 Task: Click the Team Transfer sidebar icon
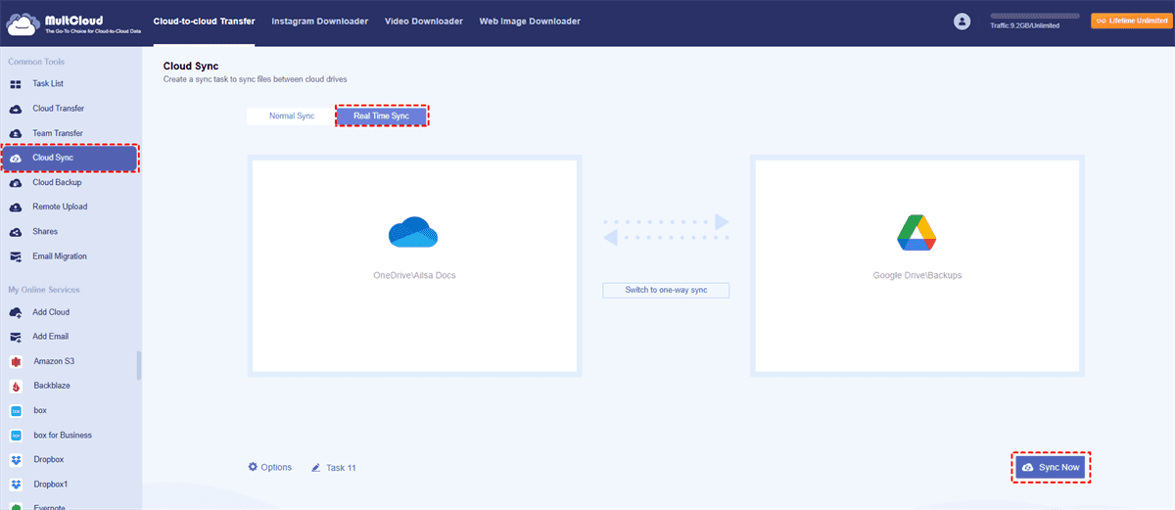pos(16,133)
